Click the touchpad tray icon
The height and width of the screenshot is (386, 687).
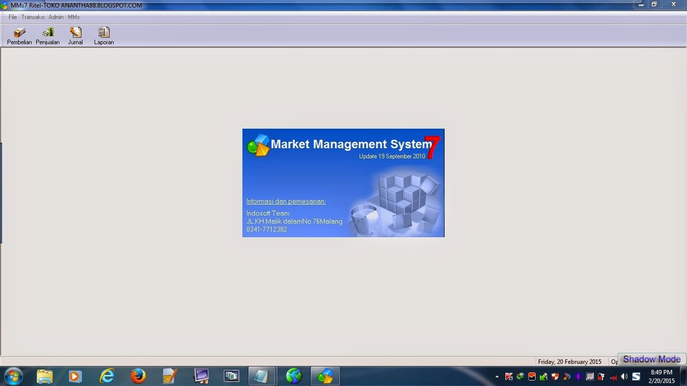(590, 376)
